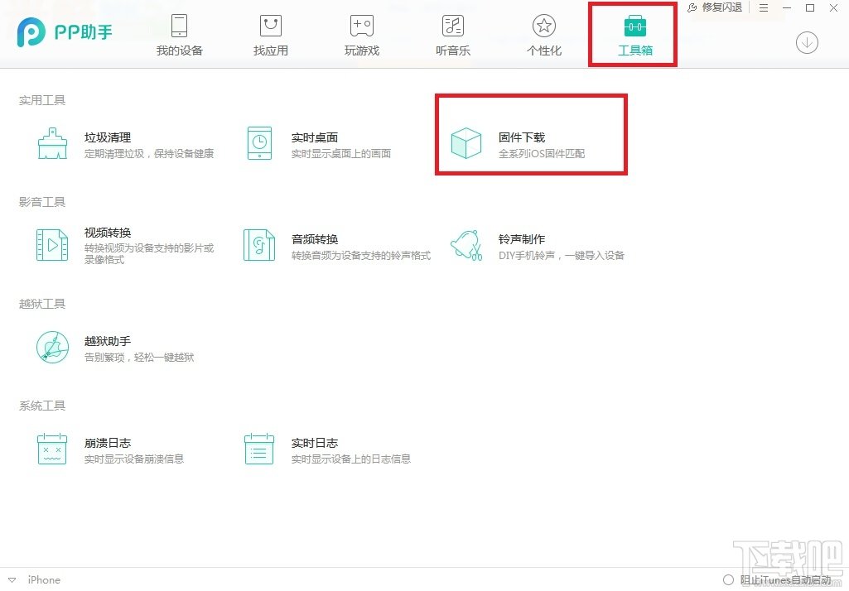
Task: Start the 铃声制作 ringtone maker
Action: (466, 244)
